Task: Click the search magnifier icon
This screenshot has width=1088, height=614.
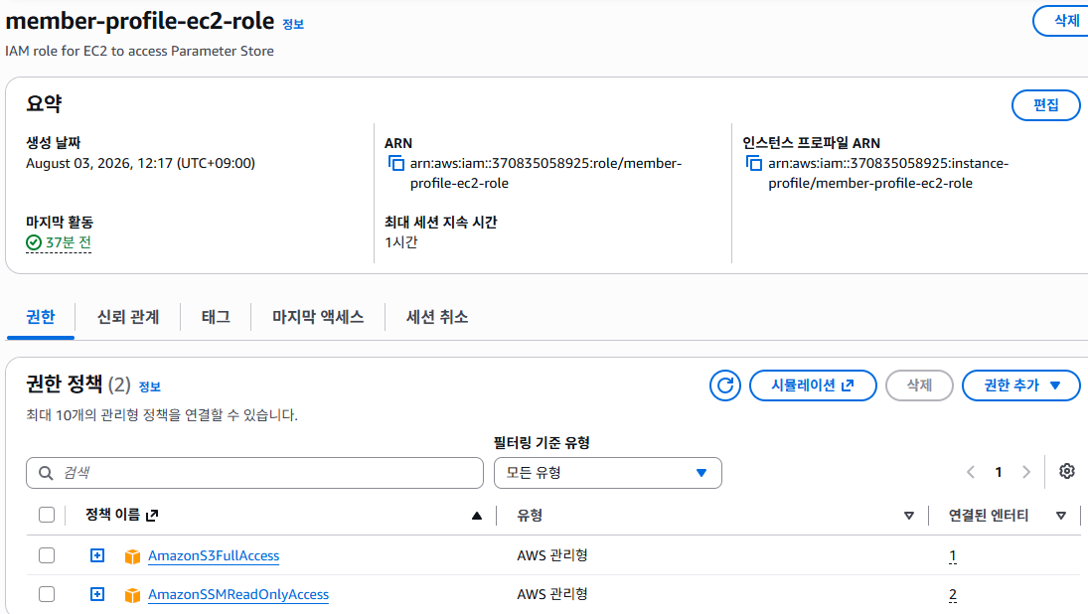Action: click(x=46, y=473)
